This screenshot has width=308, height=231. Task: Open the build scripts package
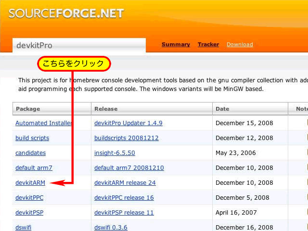32,138
